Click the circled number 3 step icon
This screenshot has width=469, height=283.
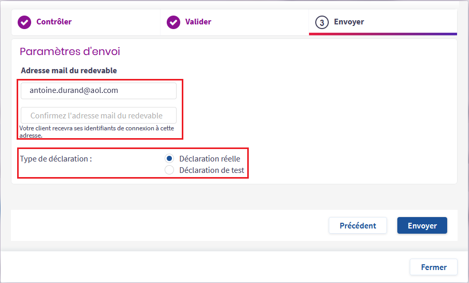click(322, 22)
